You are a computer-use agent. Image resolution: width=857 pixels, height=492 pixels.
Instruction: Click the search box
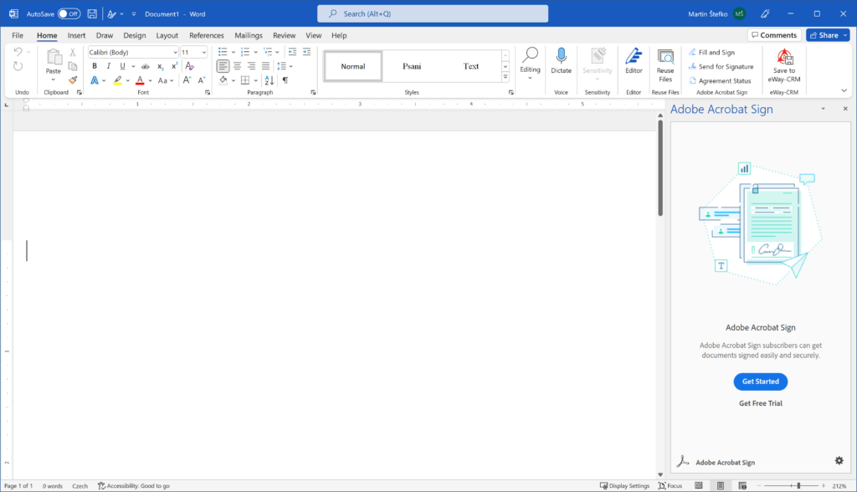(433, 13)
